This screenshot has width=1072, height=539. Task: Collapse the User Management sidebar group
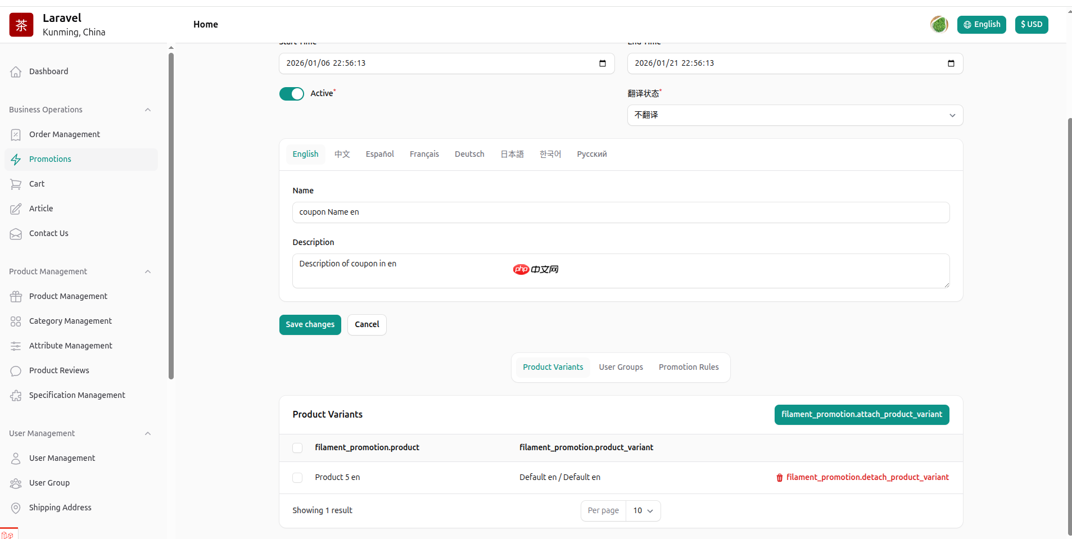coord(147,433)
